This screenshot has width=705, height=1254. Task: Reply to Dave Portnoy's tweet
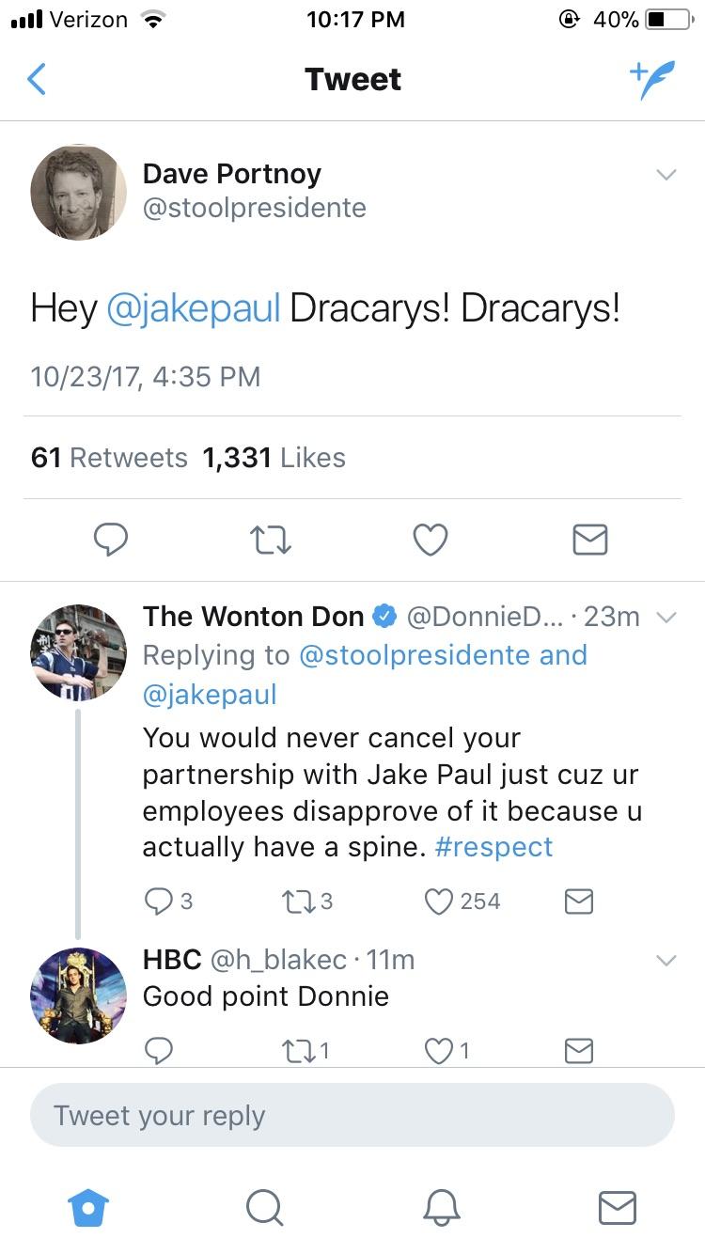(111, 540)
